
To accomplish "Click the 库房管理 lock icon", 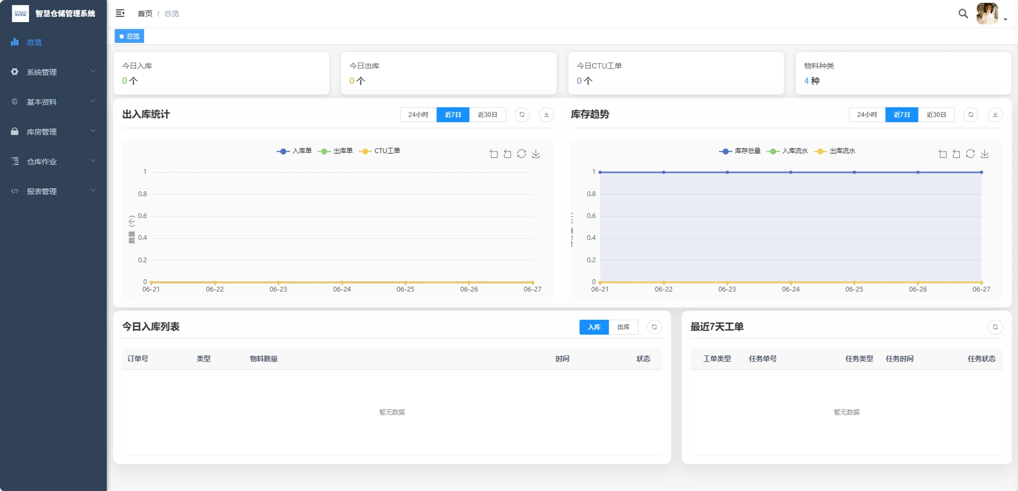I will pyautogui.click(x=15, y=131).
